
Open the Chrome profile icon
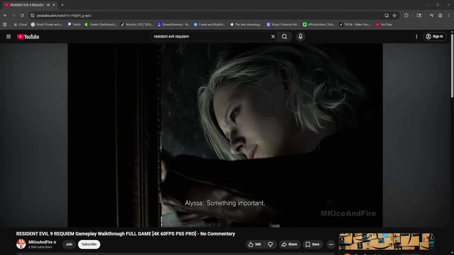(440, 16)
